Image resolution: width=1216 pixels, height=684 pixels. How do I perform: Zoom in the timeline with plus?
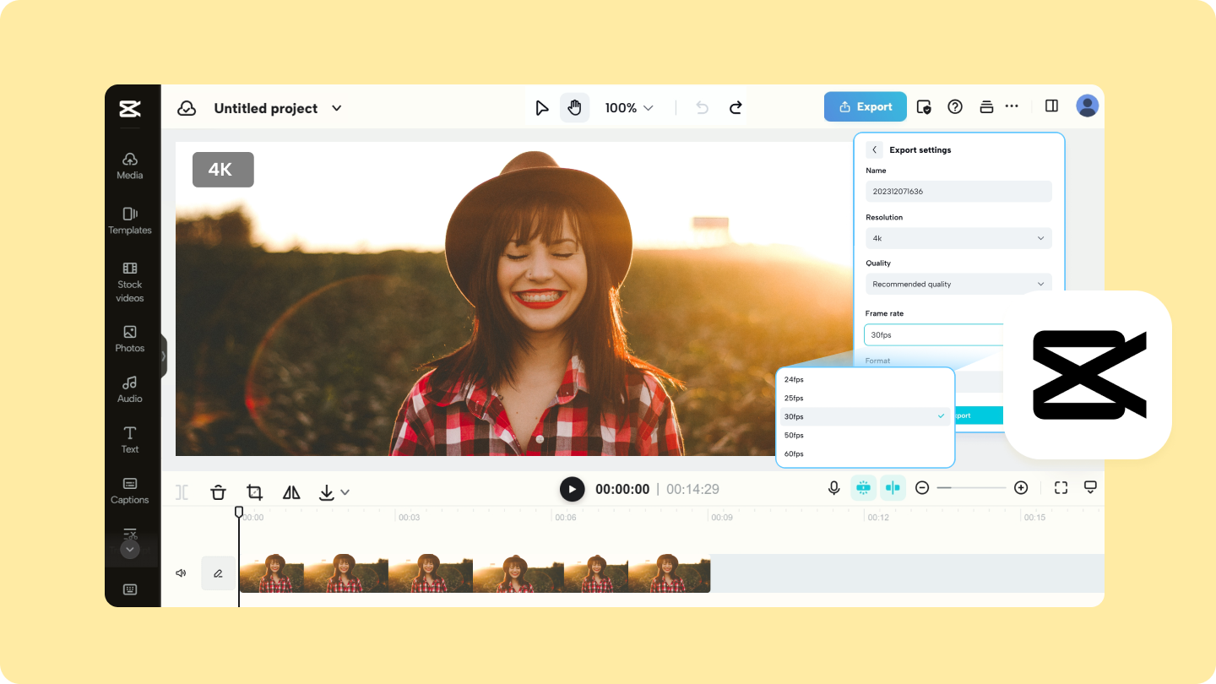coord(1021,487)
